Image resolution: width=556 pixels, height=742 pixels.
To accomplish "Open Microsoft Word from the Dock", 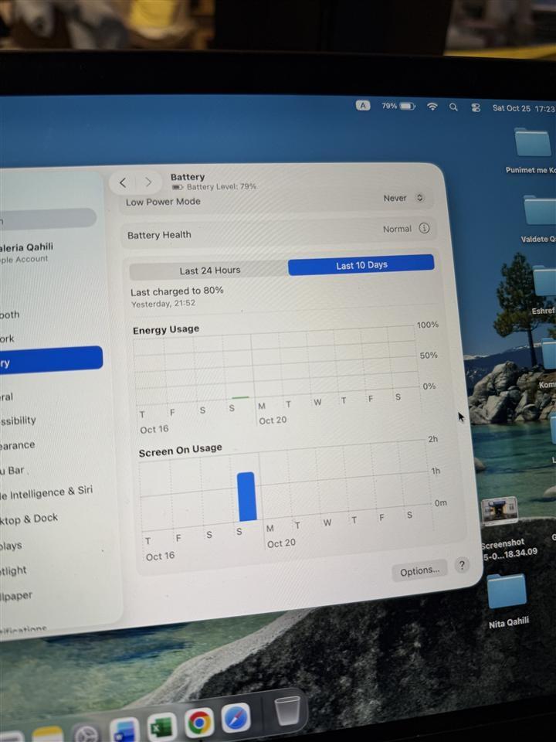I will (x=125, y=730).
